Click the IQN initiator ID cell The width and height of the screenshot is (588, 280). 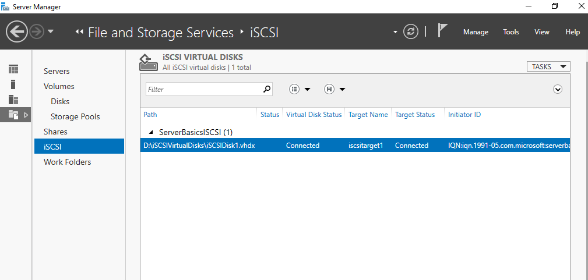pos(509,146)
